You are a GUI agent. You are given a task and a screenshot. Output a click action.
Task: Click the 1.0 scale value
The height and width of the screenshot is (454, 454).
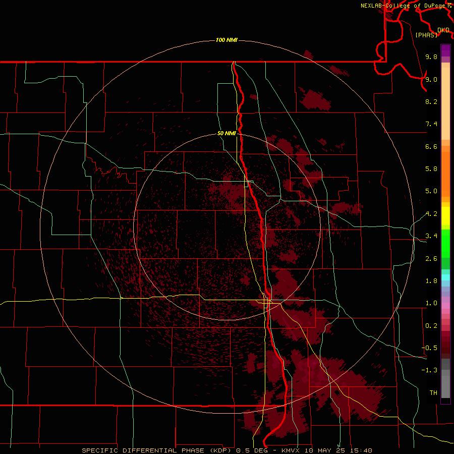click(x=431, y=303)
